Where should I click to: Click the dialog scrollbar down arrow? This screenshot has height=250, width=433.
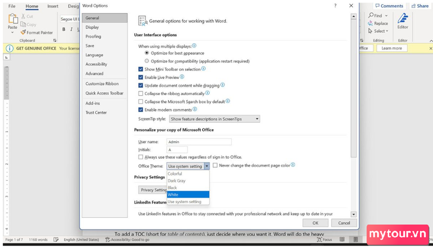pyautogui.click(x=353, y=214)
